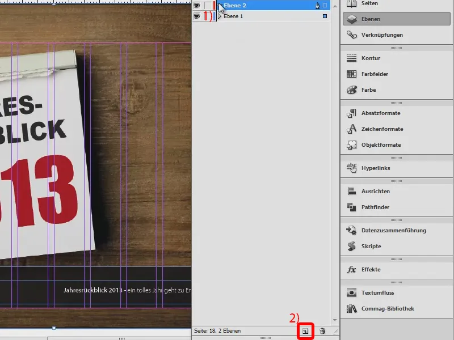Select Ebene 2 items via its right square

[x=325, y=6]
